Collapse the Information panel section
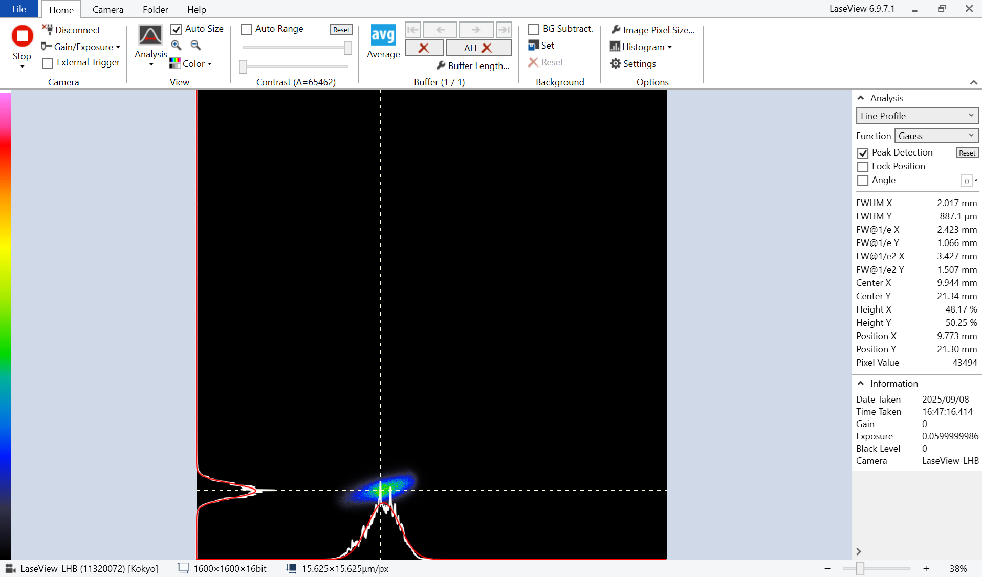 click(x=861, y=383)
